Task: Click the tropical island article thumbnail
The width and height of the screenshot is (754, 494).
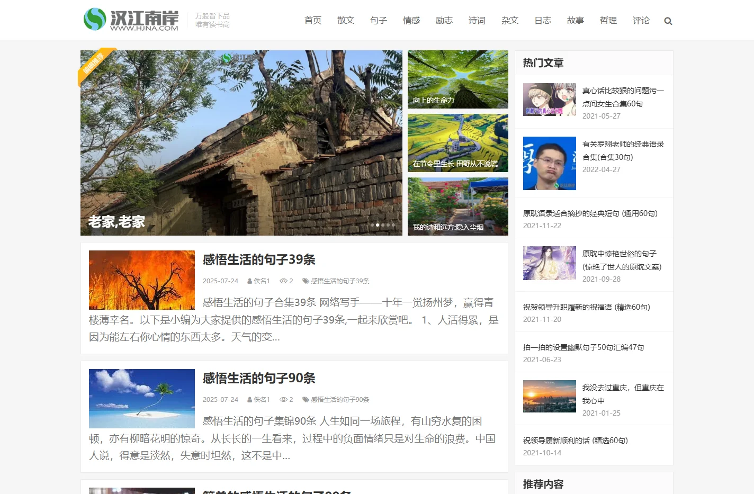Action: 142,399
